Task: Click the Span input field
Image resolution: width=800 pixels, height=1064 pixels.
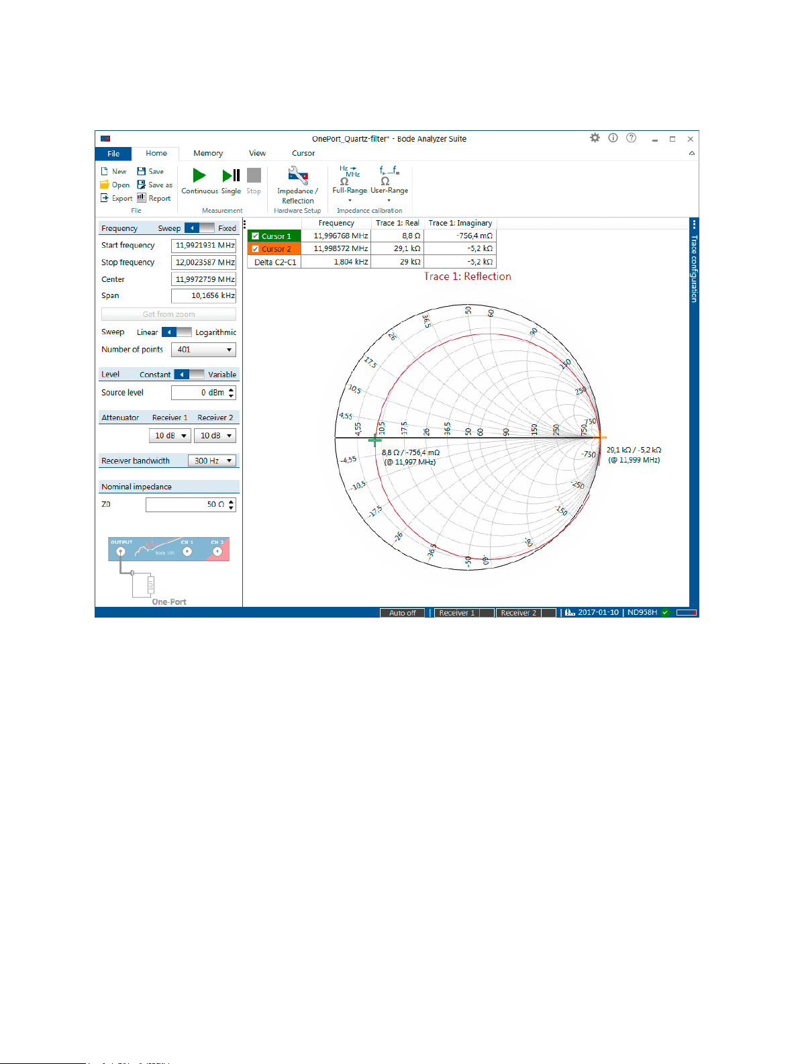Action: point(203,296)
